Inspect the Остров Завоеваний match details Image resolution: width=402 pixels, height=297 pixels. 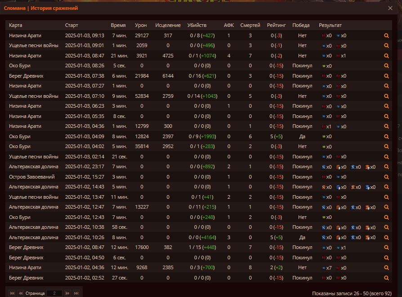(386, 177)
